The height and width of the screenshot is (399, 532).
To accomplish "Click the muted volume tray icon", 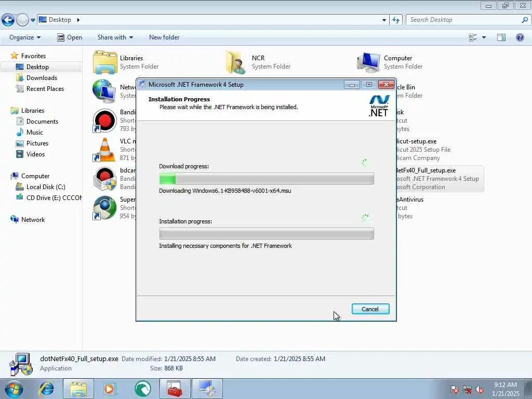I will click(x=480, y=389).
